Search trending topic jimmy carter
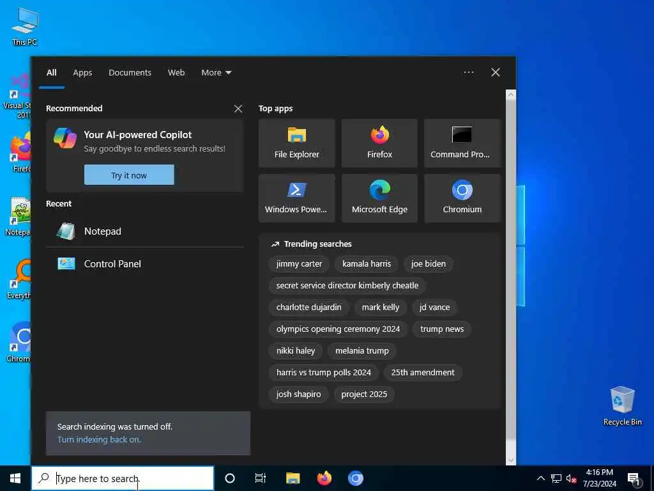This screenshot has width=654, height=491. [299, 264]
